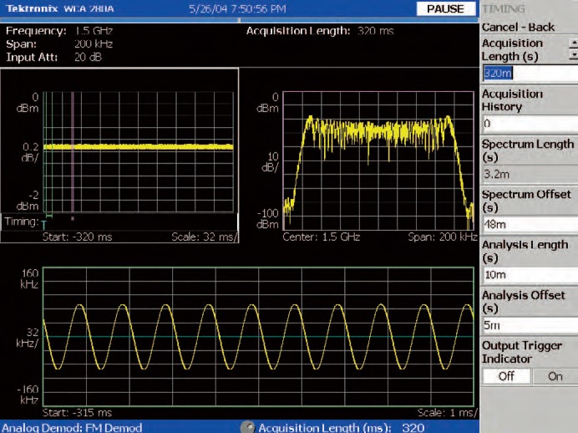Select the FM demod sine waveform graph
The image size is (578, 433).
click(x=257, y=337)
